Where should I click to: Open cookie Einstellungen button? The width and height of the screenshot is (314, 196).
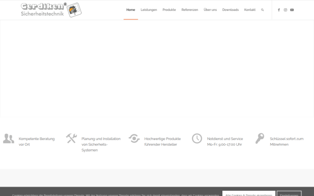289,193
